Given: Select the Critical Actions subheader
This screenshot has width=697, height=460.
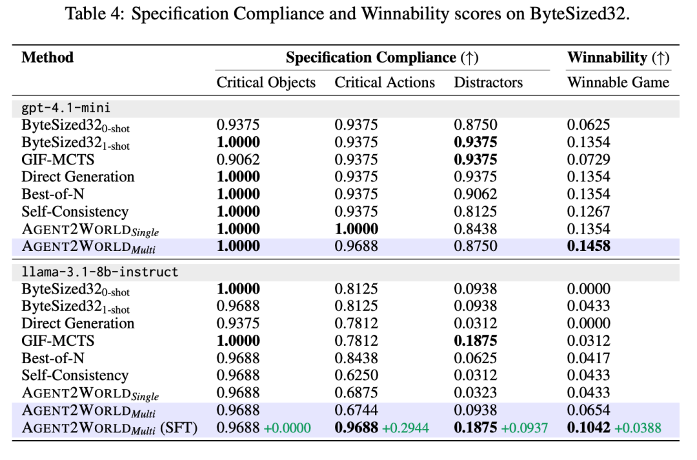Looking at the screenshot, I should pos(385,83).
